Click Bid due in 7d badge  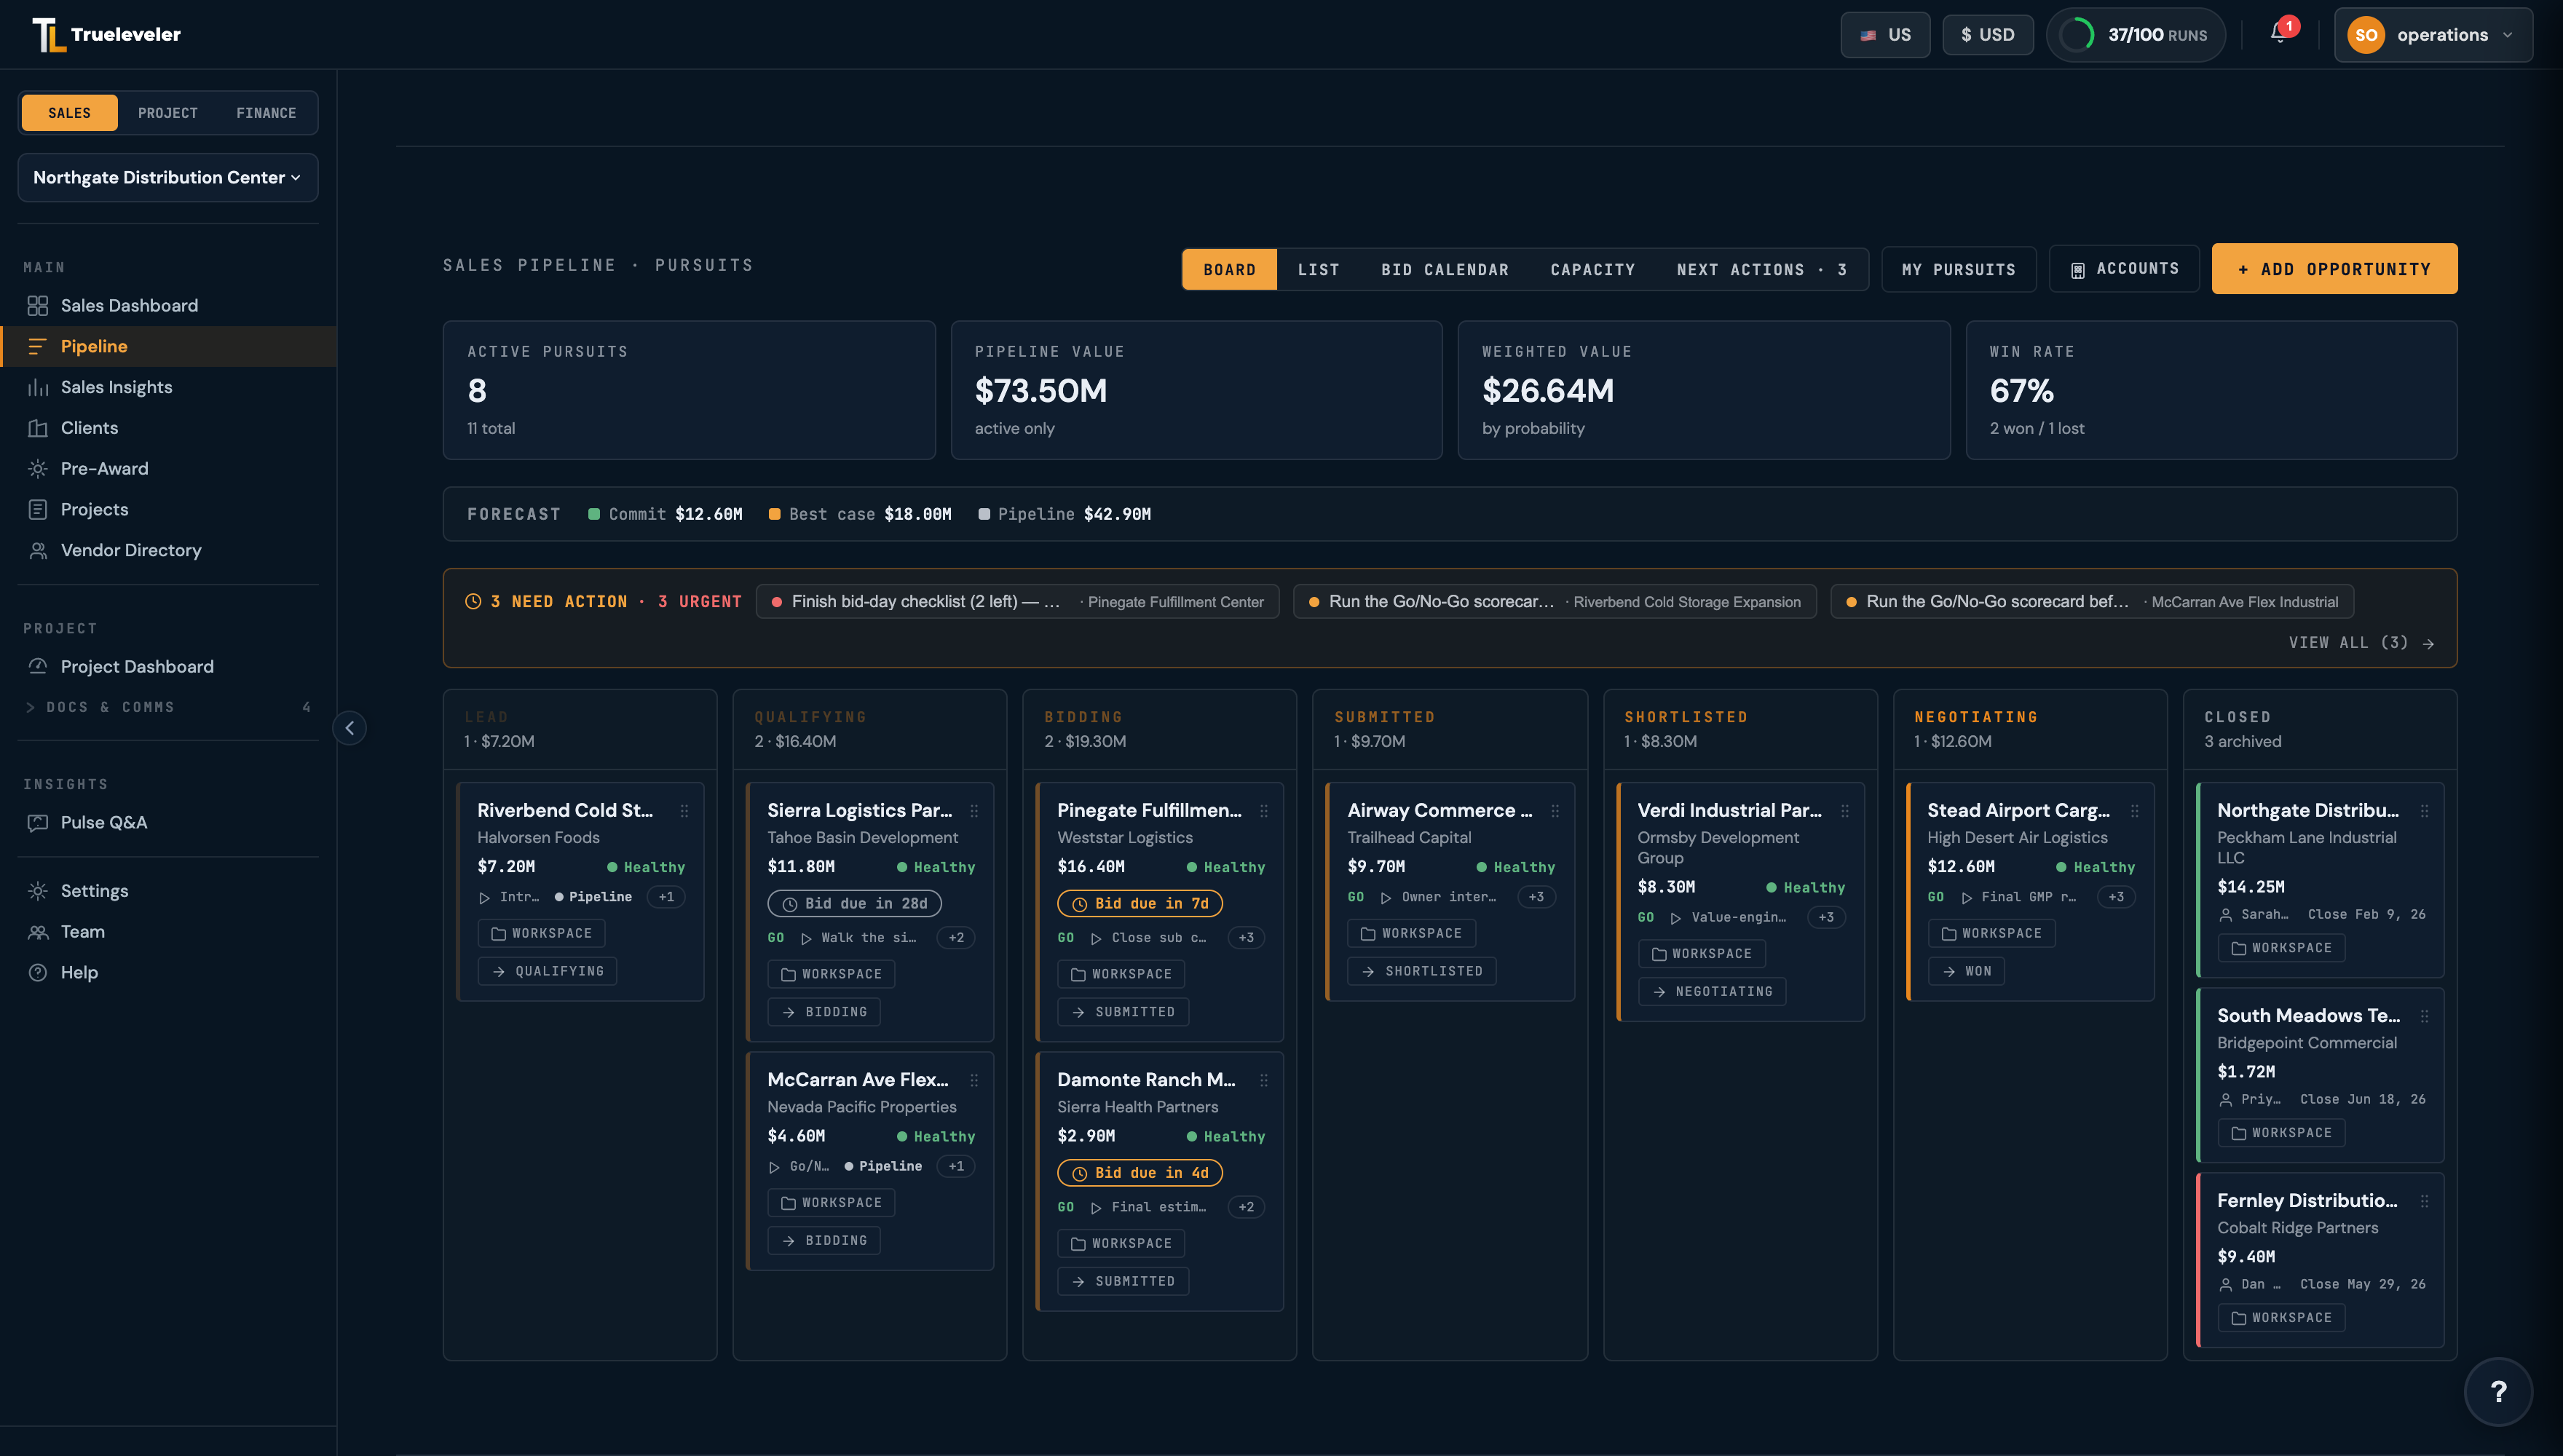click(x=1140, y=904)
